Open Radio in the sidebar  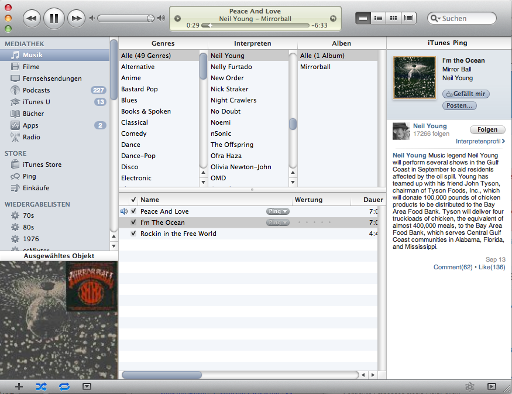(x=55, y=137)
